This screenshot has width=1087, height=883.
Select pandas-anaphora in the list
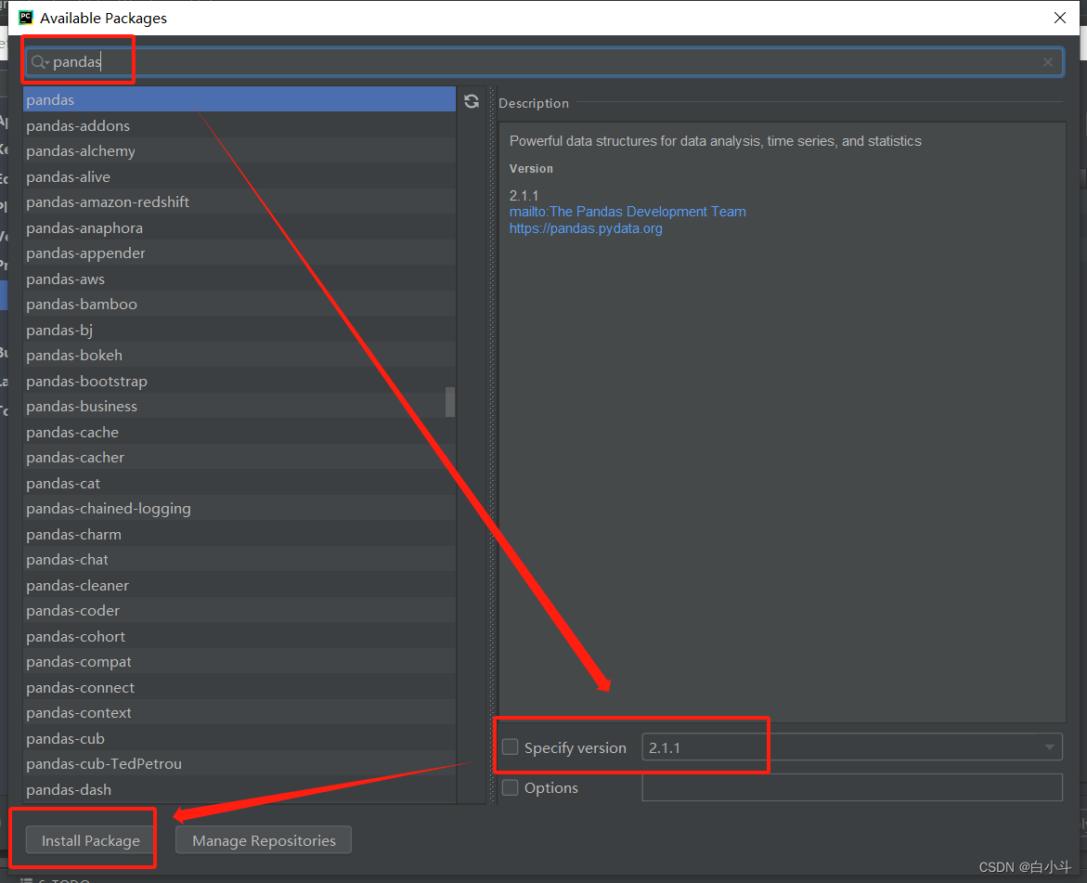pyautogui.click(x=239, y=227)
